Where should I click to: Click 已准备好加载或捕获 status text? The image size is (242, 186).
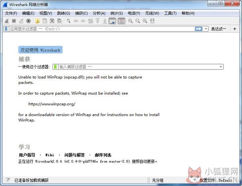tap(31, 180)
